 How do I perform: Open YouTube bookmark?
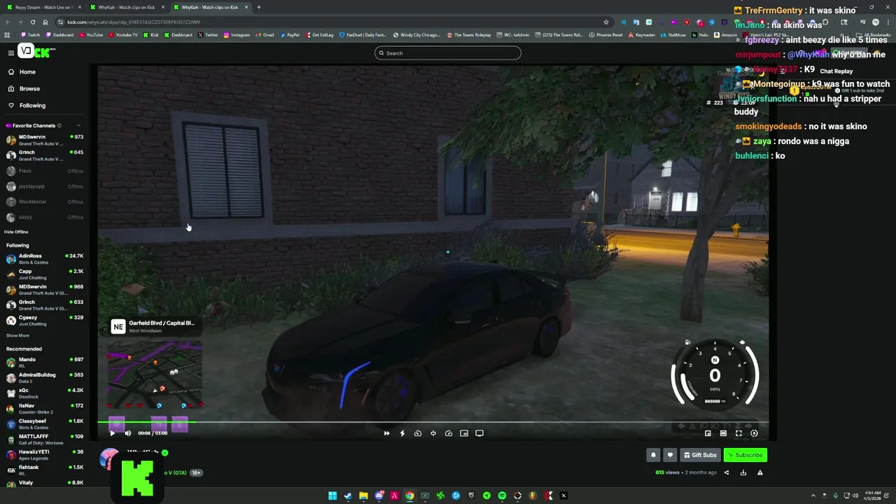click(91, 35)
